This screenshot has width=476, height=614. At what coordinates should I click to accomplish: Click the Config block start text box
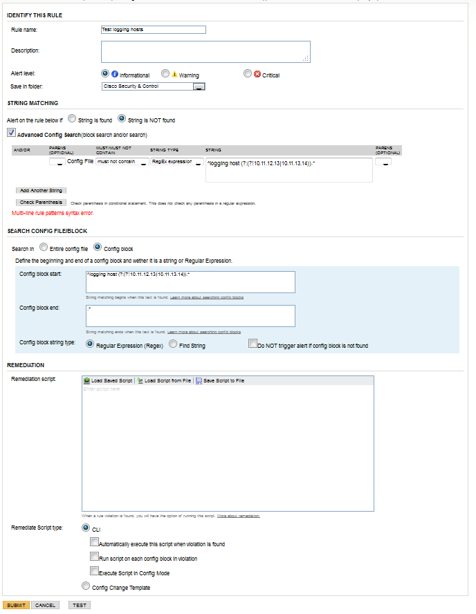(x=190, y=282)
